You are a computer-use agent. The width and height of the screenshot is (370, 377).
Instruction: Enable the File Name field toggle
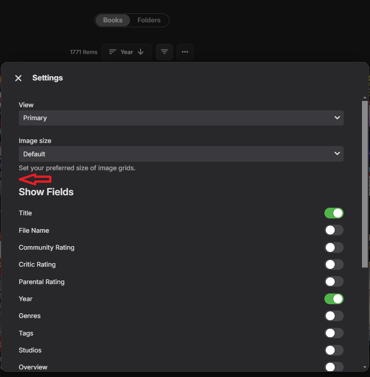click(x=334, y=230)
